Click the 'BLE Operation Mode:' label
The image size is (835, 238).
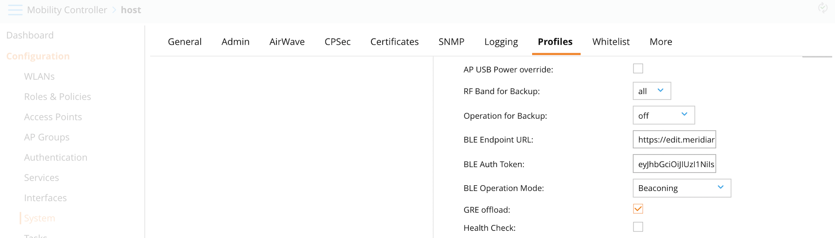[504, 188]
